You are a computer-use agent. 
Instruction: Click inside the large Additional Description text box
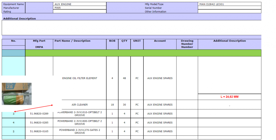pyautogui.click(x=132, y=27)
